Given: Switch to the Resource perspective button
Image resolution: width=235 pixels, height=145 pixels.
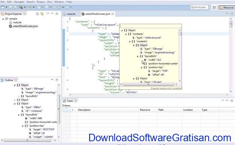Looking at the screenshot, I should tap(226, 8).
